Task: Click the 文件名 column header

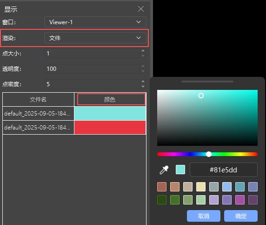Action: coord(38,99)
